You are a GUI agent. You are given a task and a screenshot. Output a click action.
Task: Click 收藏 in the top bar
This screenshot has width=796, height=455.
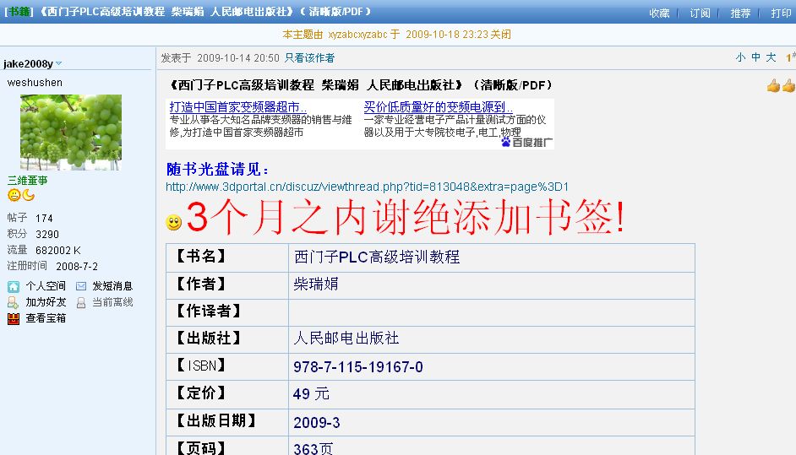[x=659, y=14]
